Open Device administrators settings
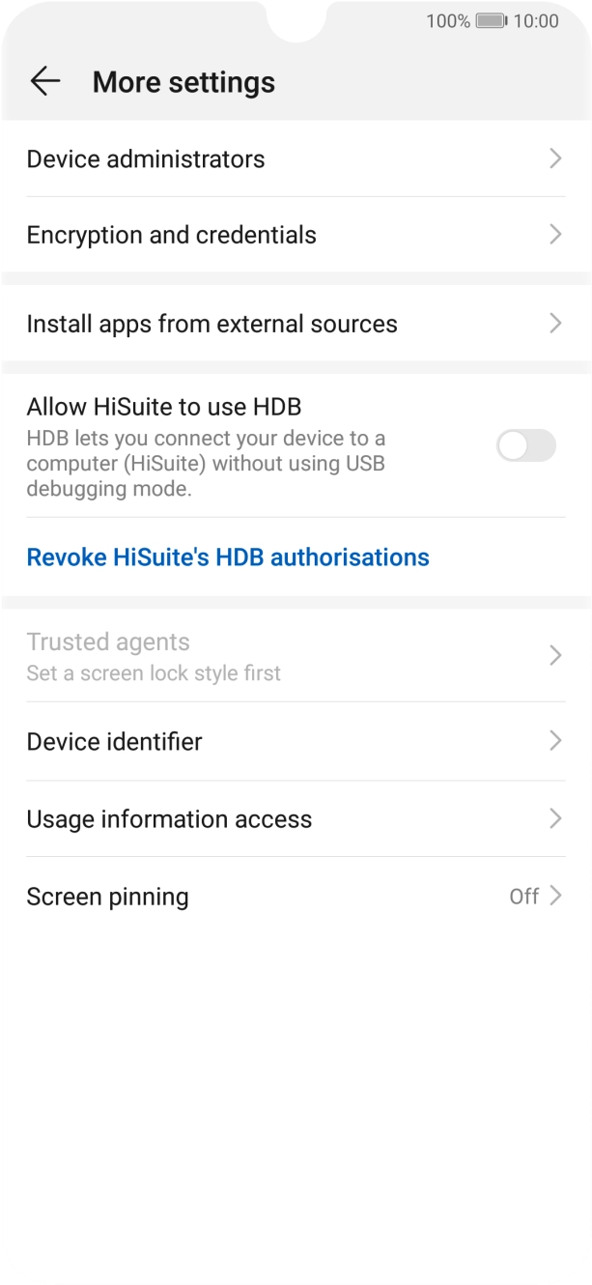The image size is (592, 1285). 296,158
